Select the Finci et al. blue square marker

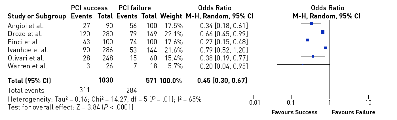tap(307, 40)
